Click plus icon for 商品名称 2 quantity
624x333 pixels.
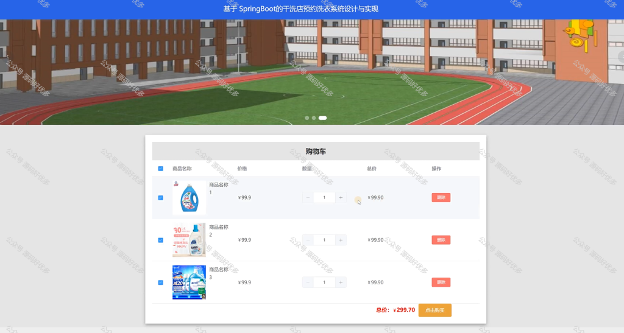(341, 240)
